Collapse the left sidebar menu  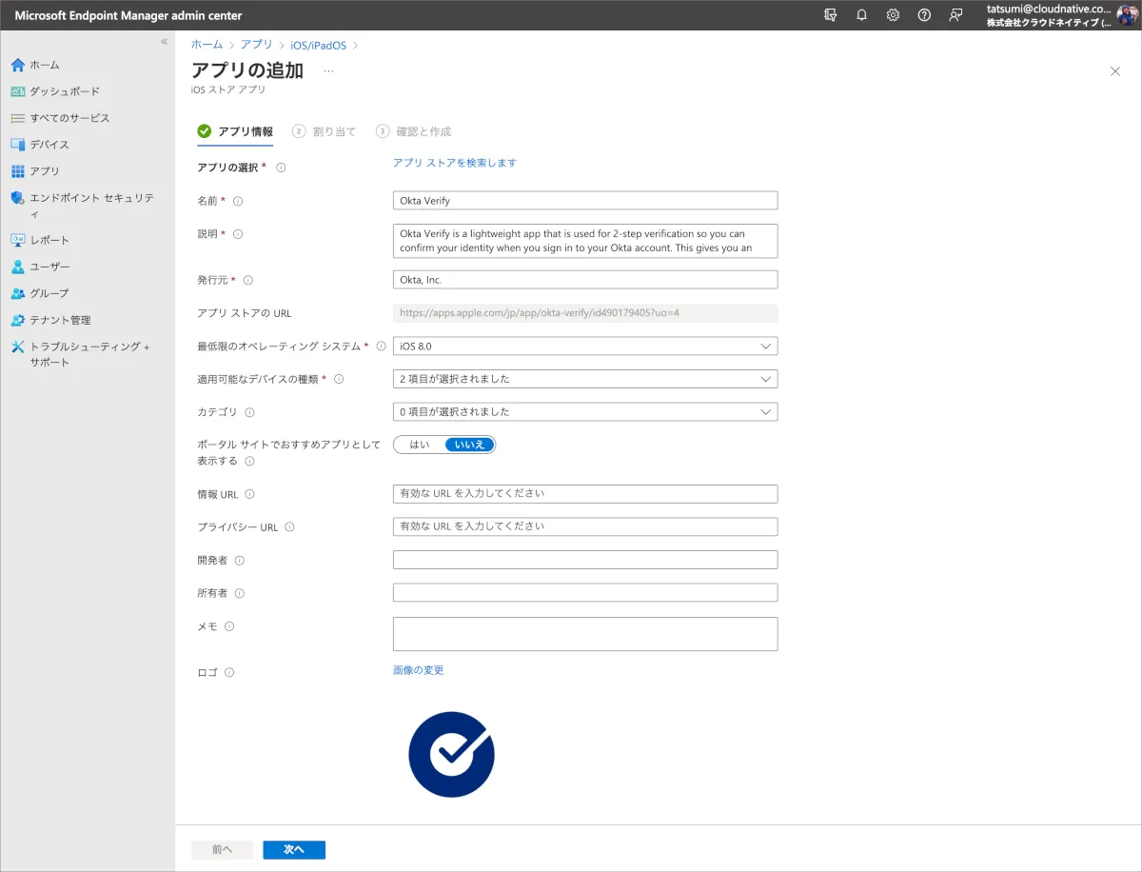(x=164, y=42)
